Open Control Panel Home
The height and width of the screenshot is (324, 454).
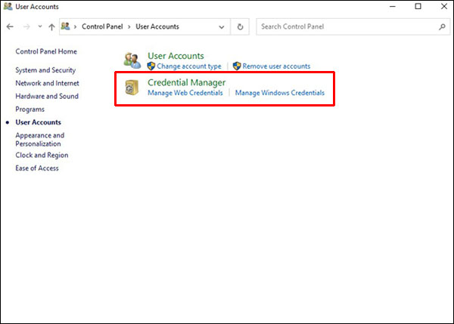click(x=46, y=51)
